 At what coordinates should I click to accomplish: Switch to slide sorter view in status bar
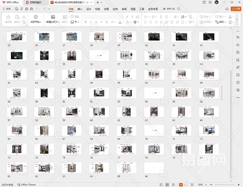point(167,185)
